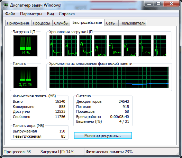
Task: Click the Процессов value 58 in Система
Action: tap(127, 111)
